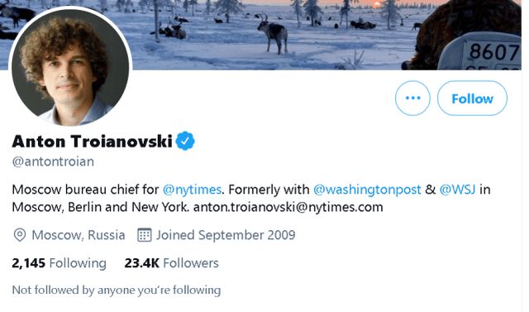
Task: Click the three-dot more options button
Action: click(x=412, y=98)
